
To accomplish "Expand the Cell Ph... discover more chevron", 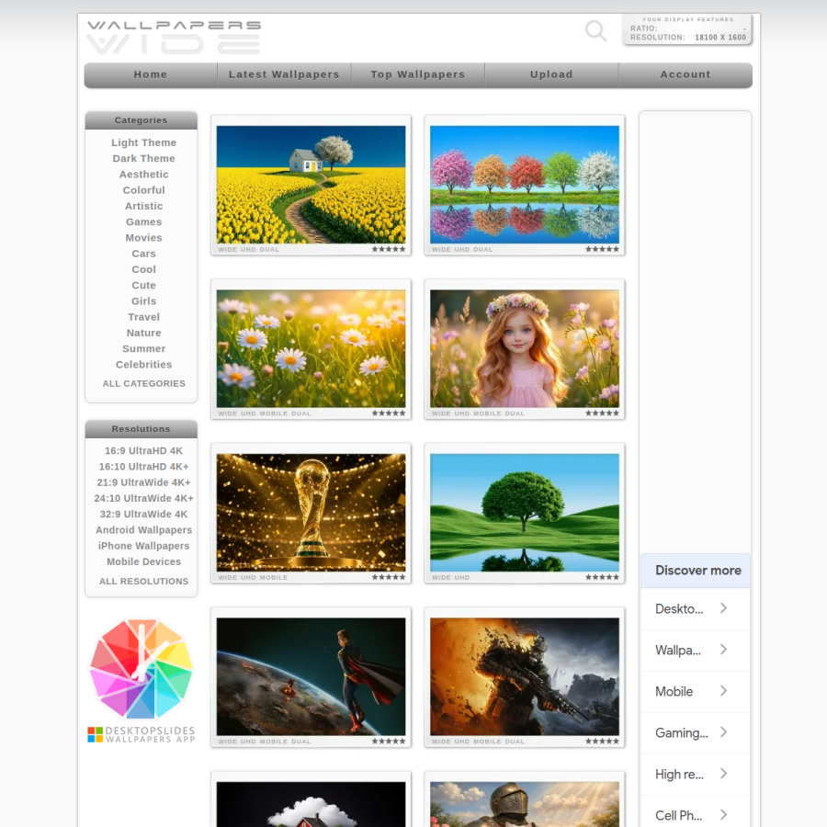I will [x=724, y=815].
